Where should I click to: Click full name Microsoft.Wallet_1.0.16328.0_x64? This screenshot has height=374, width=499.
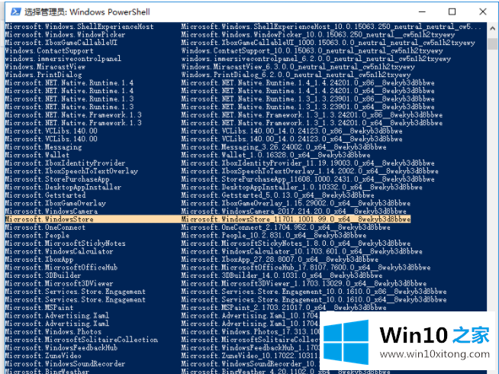276,155
